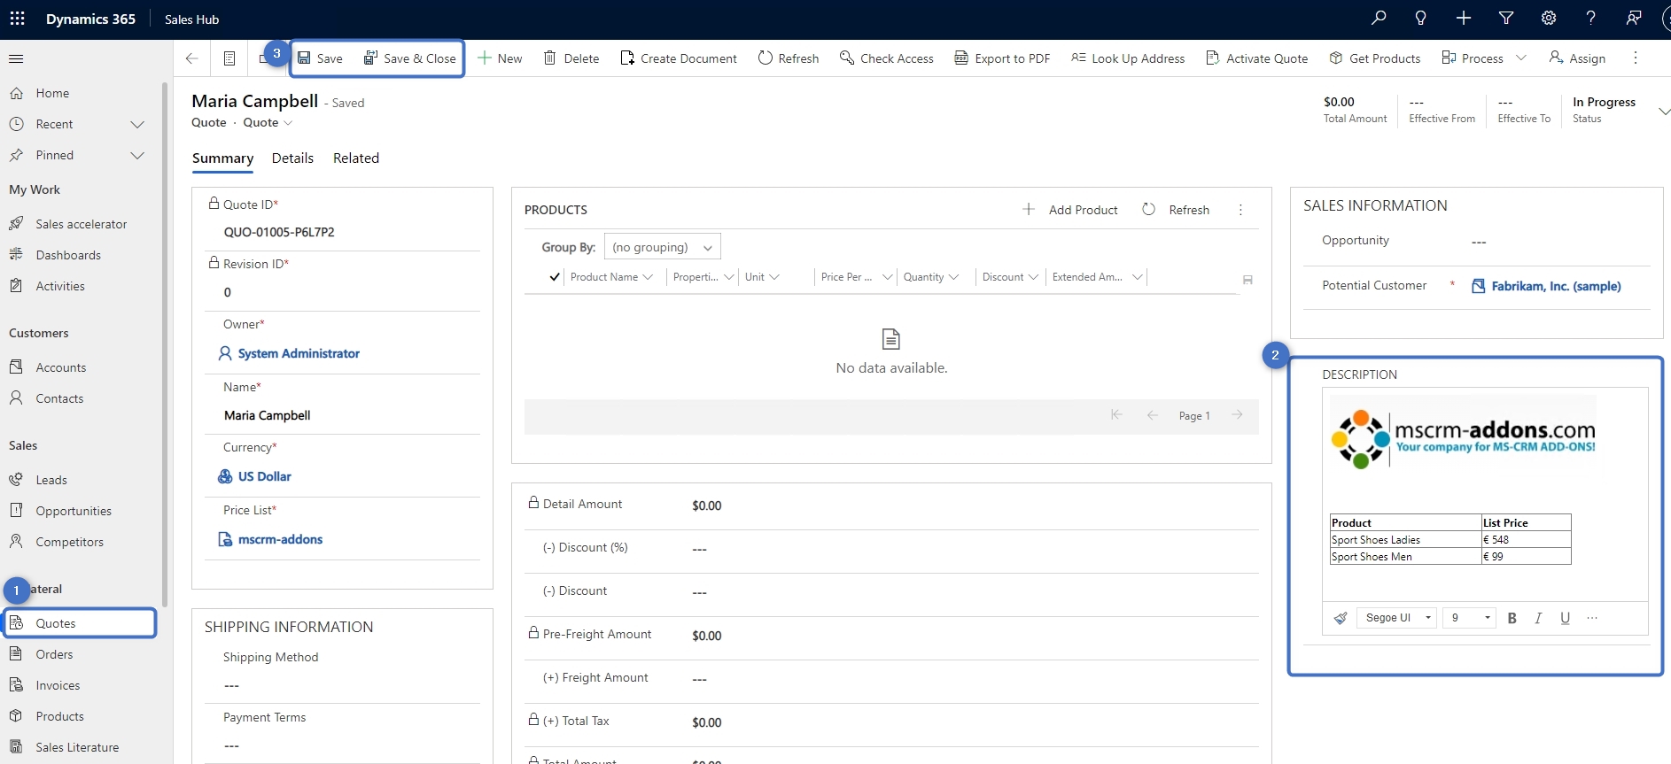Screen dimensions: 1671x764
Task: Click Save & Close
Action: click(x=410, y=58)
